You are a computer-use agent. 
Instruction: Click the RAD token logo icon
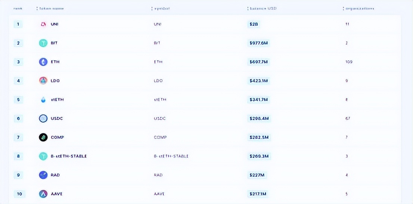click(43, 175)
